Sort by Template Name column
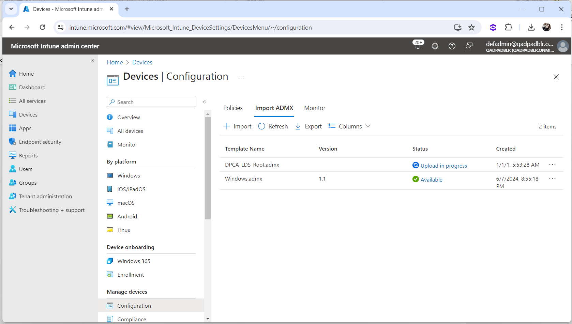The width and height of the screenshot is (572, 324). point(245,149)
